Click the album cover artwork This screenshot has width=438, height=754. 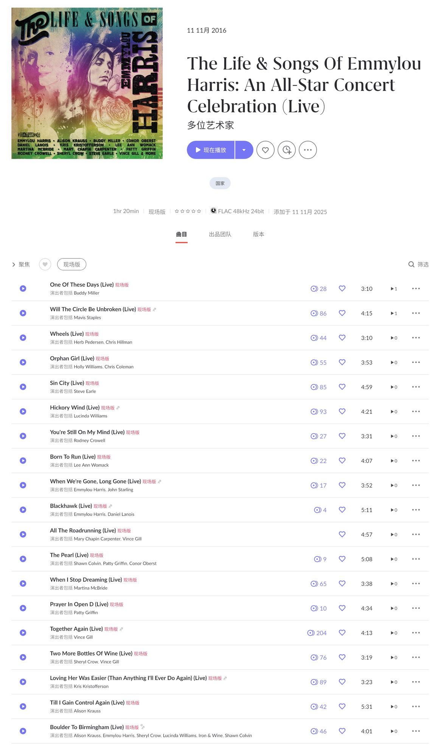coord(87,83)
